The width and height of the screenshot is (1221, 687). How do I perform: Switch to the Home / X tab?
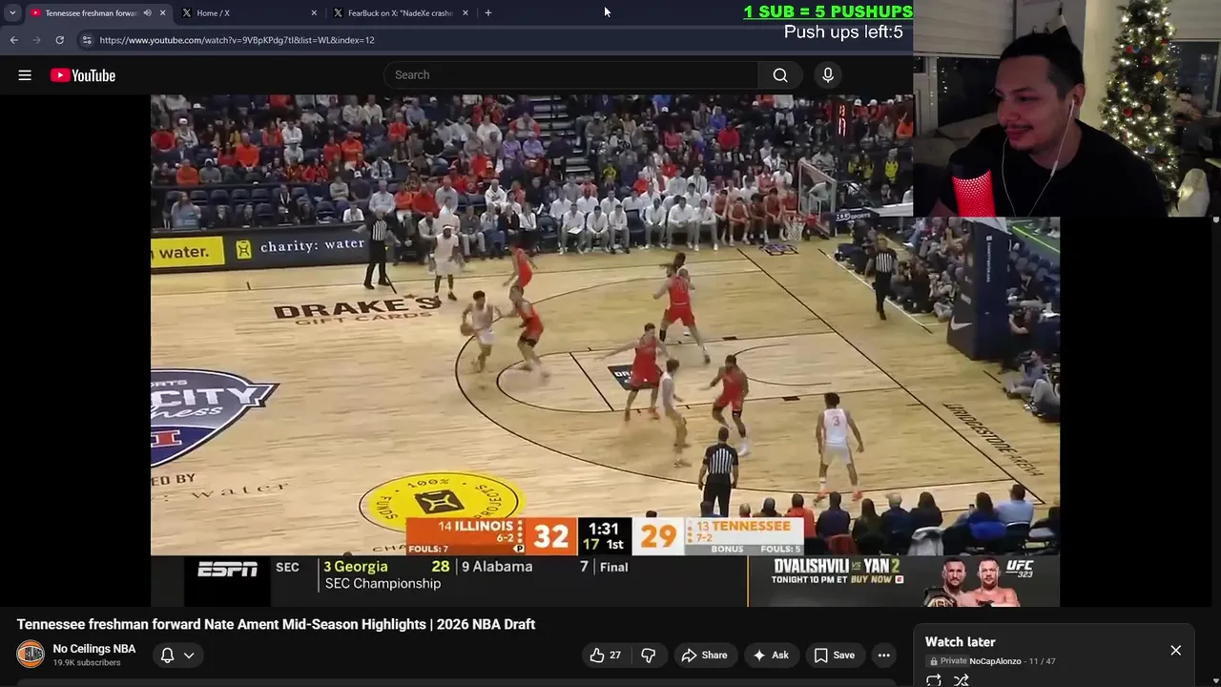coord(248,13)
